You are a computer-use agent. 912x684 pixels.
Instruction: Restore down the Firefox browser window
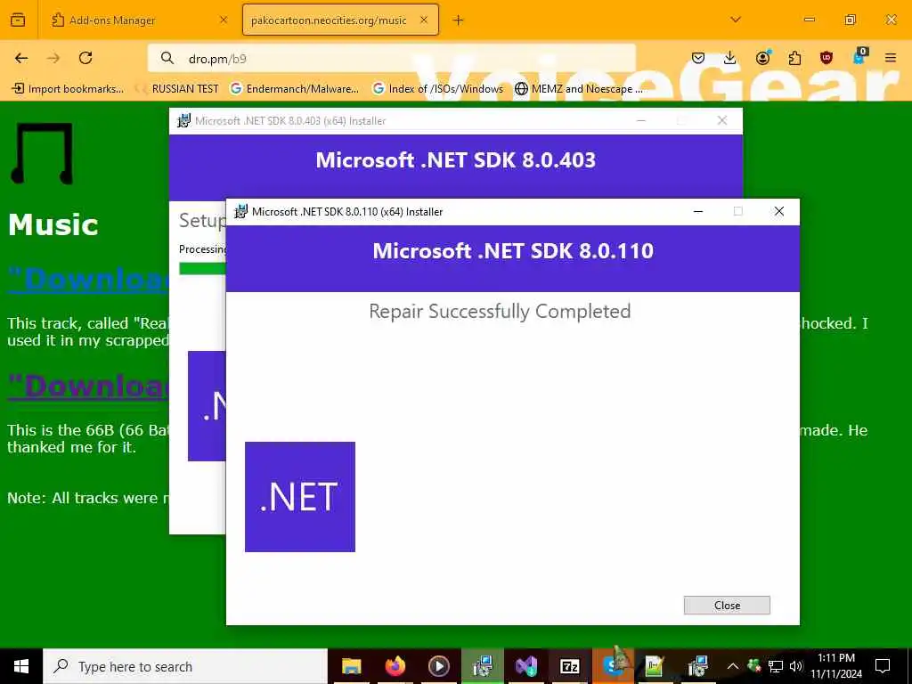[850, 20]
